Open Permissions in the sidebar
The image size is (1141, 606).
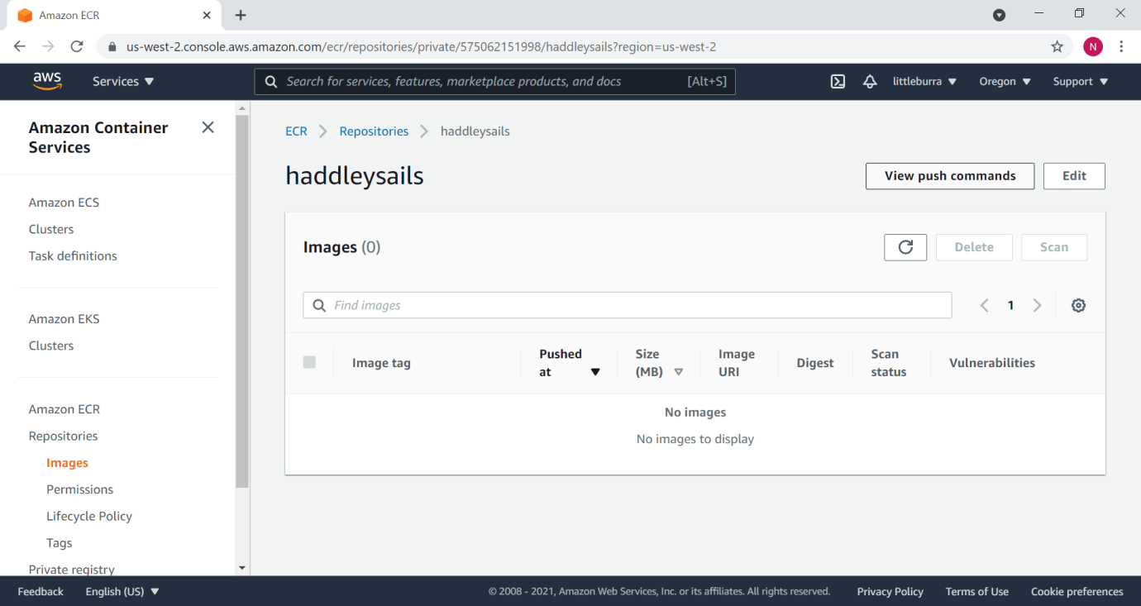click(x=79, y=489)
